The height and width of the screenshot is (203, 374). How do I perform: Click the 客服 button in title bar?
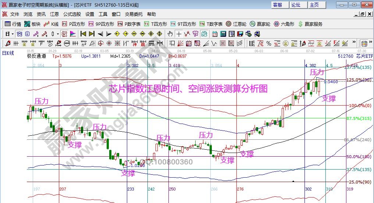point(278,5)
